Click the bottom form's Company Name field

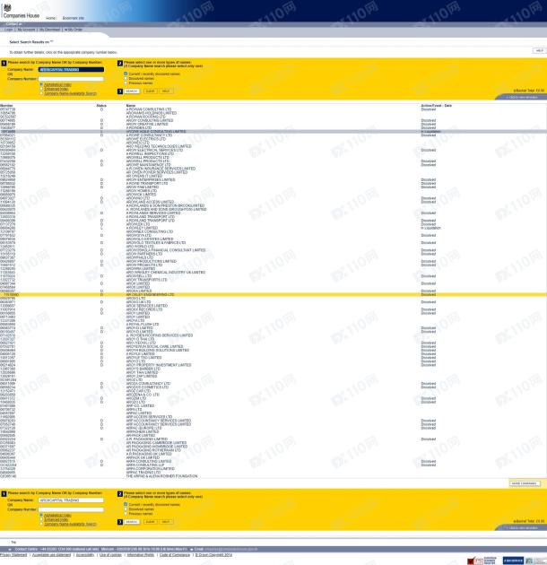click(x=71, y=500)
